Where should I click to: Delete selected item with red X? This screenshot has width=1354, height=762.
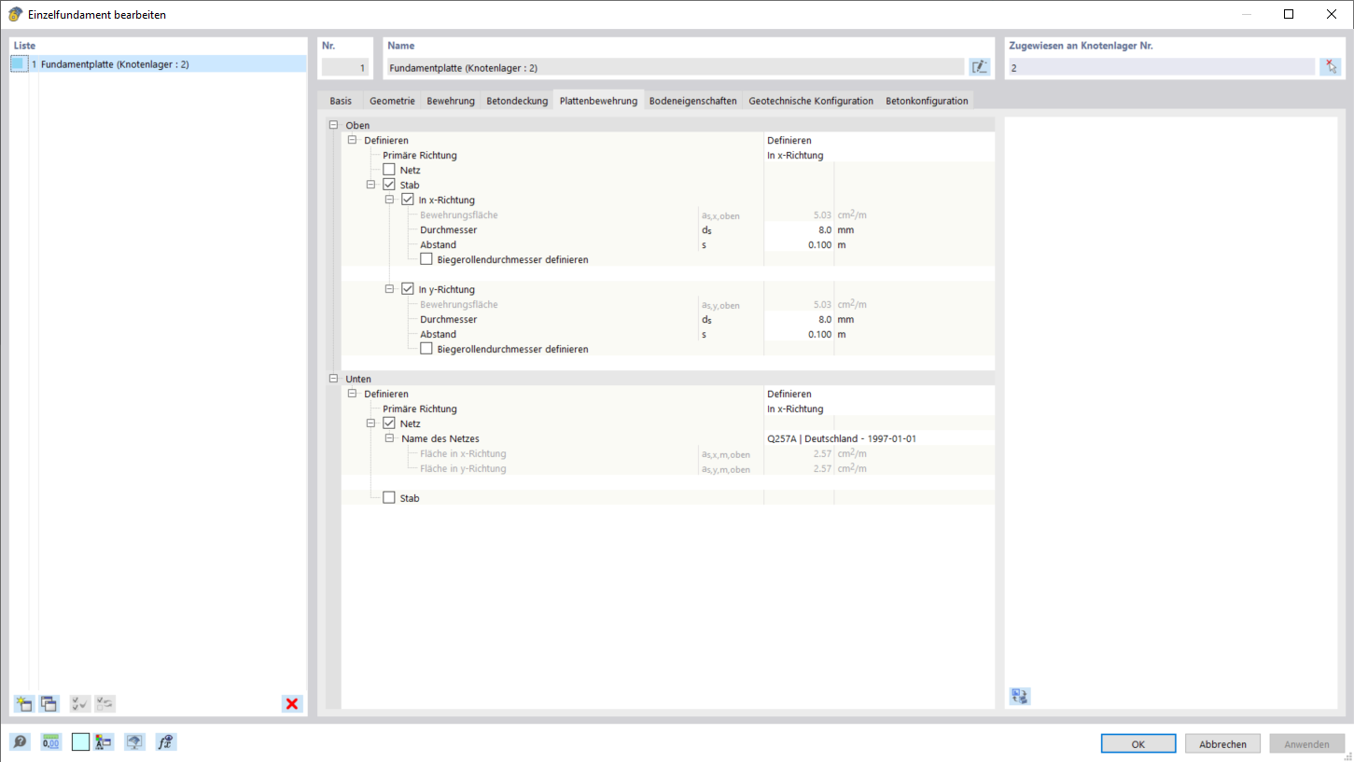pos(292,704)
